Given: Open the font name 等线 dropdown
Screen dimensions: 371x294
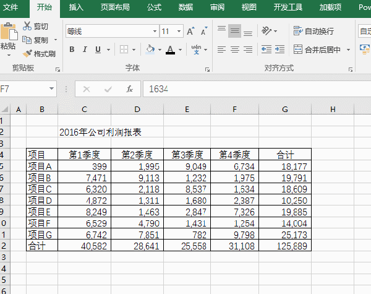Looking at the screenshot, I should pyautogui.click(x=155, y=31).
